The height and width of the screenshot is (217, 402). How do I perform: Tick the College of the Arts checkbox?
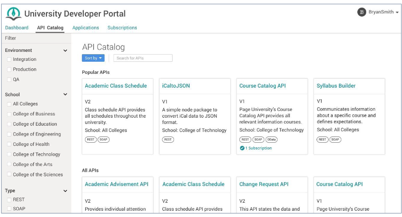[9, 164]
